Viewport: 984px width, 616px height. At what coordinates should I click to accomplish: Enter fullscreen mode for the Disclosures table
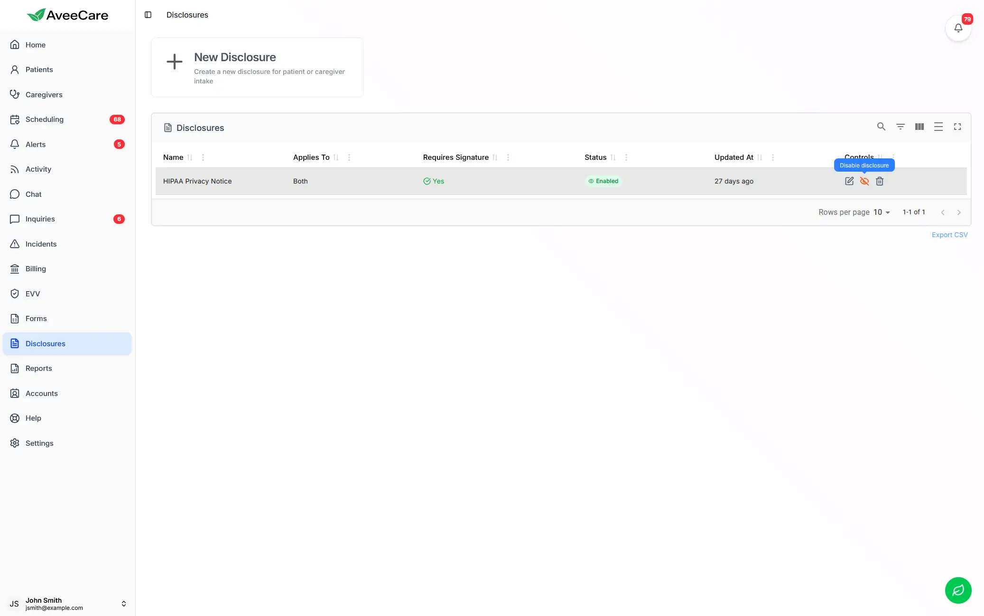click(957, 127)
